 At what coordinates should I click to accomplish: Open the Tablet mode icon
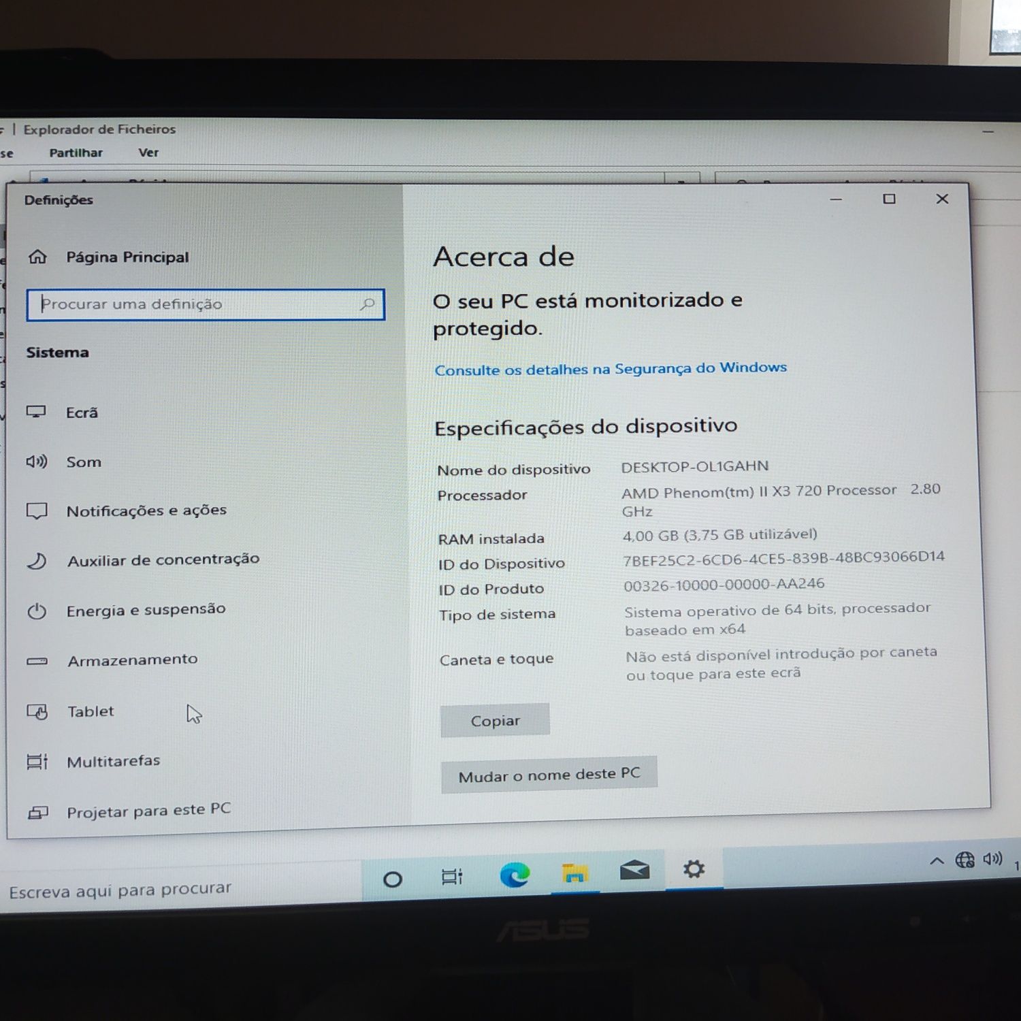pos(37,712)
